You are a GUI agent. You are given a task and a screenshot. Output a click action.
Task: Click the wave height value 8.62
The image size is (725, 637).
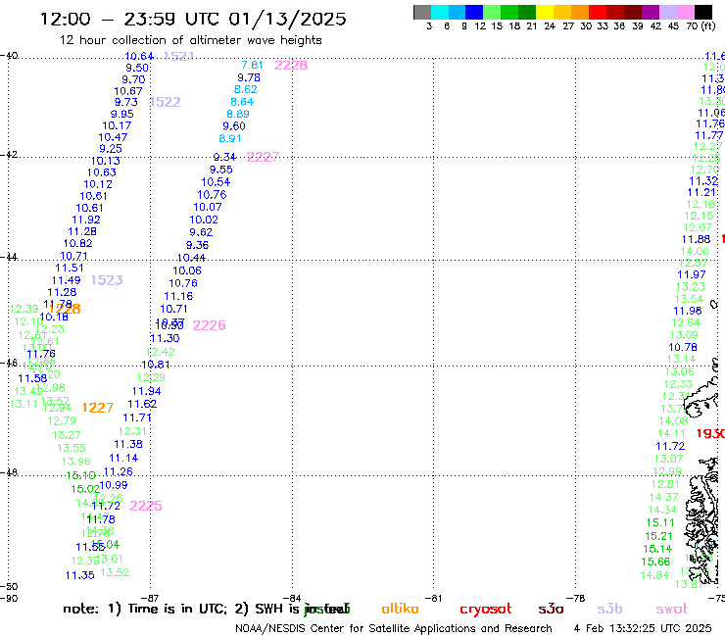click(x=246, y=89)
